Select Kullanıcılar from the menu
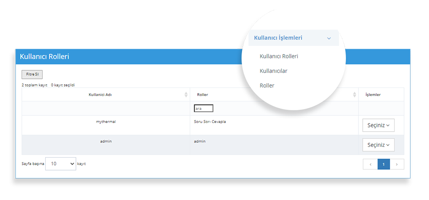429x200 pixels. (273, 71)
